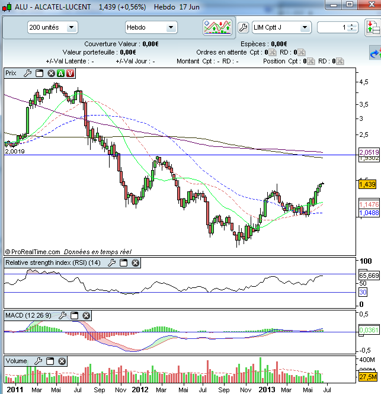This screenshot has width=381, height=394.
Task: Click current price label 1,439 on axis
Action: (367, 184)
